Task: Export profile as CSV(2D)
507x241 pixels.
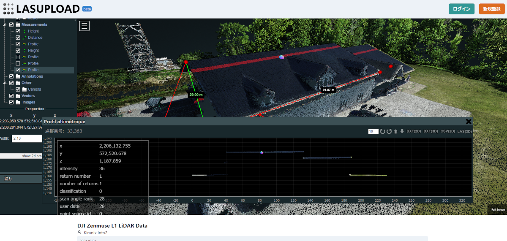Action: coord(447,131)
